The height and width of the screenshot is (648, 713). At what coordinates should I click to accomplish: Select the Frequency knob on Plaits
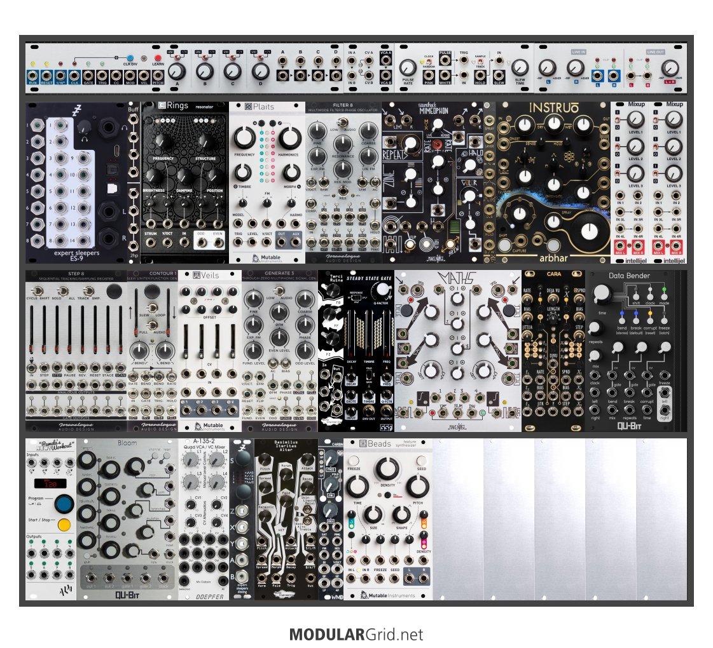pyautogui.click(x=244, y=138)
